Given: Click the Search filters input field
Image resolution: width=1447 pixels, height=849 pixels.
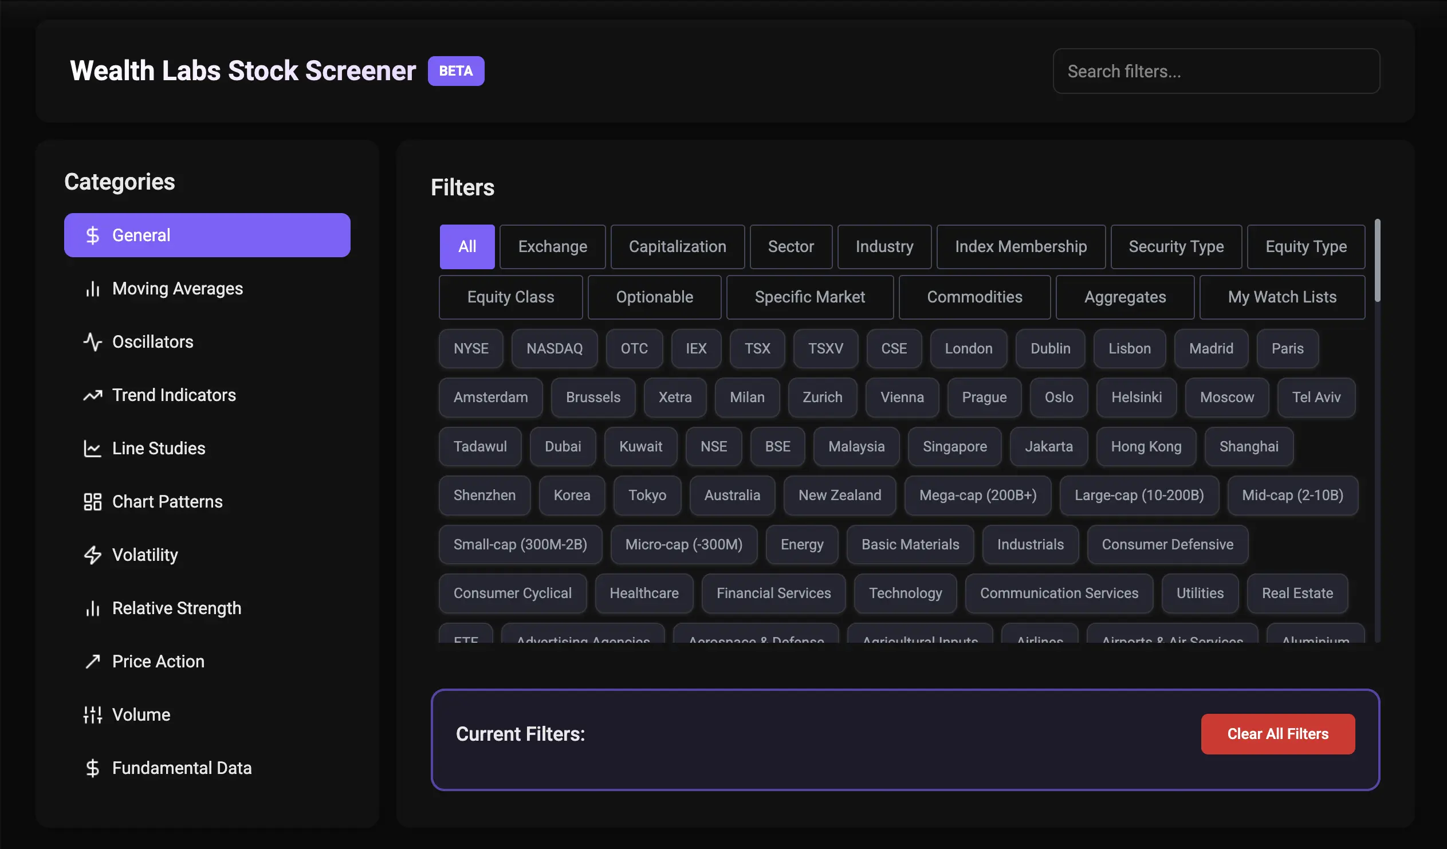Looking at the screenshot, I should [1216, 70].
